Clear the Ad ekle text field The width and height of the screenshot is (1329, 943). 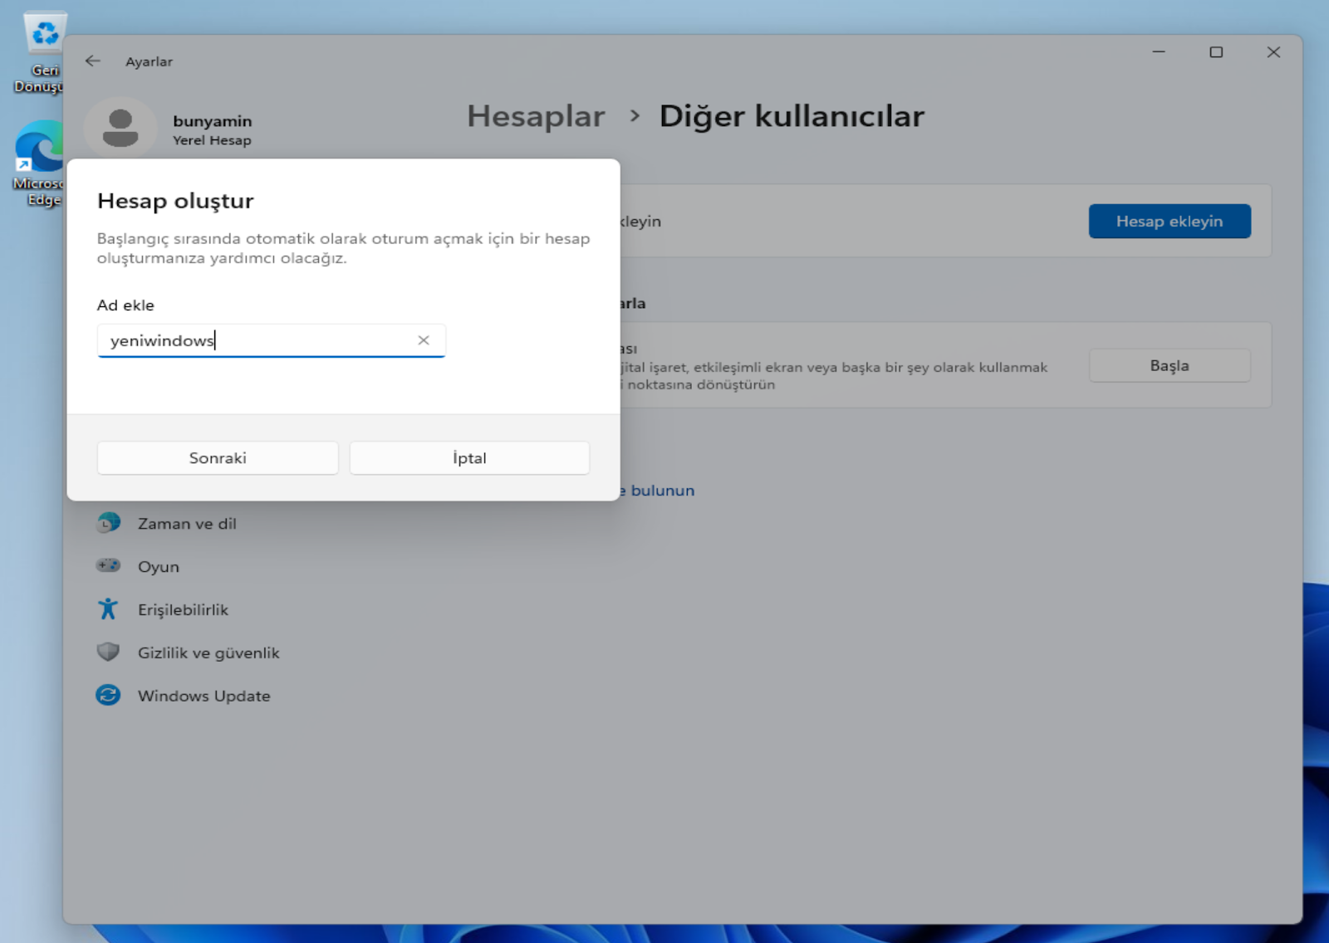click(x=424, y=340)
